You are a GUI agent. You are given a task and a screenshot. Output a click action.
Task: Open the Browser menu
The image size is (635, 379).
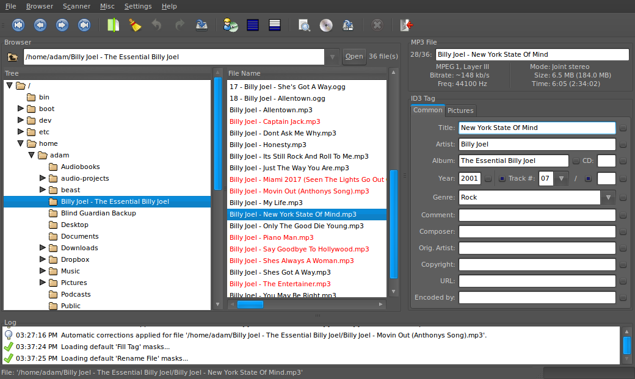40,6
